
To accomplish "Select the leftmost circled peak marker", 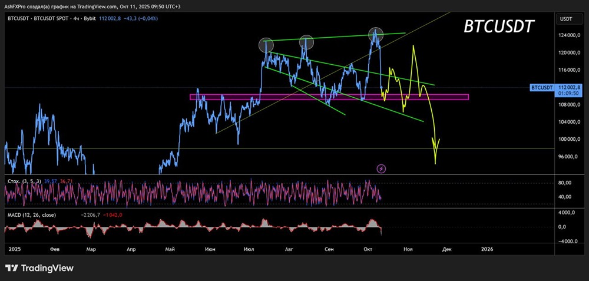I will pos(266,45).
